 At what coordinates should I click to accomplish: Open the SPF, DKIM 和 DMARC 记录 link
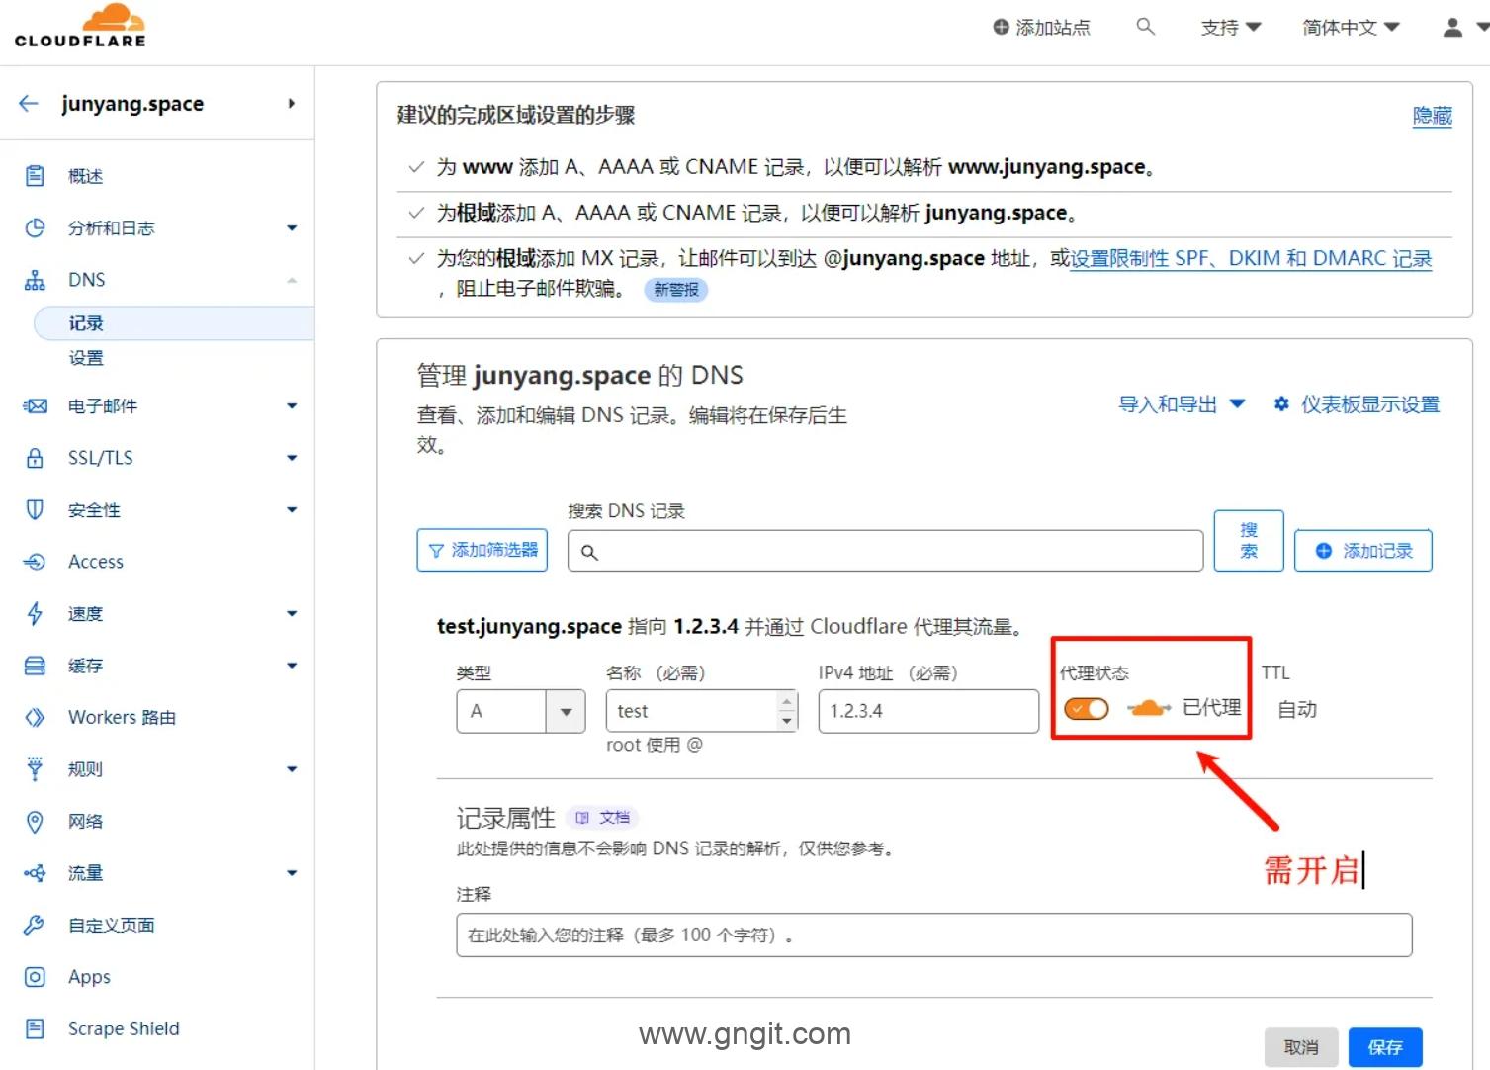point(1251,258)
